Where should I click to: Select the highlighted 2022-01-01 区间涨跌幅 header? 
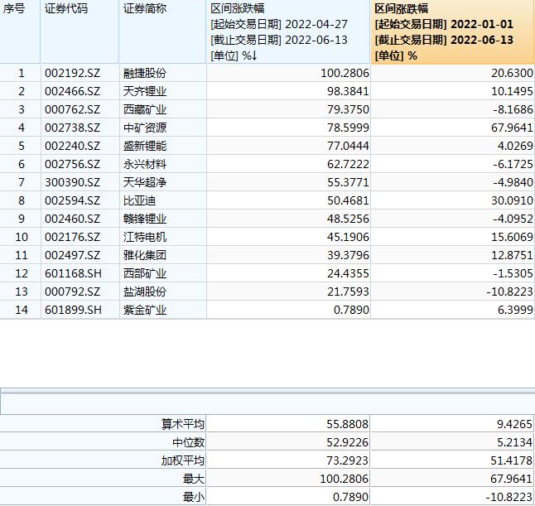(453, 31)
